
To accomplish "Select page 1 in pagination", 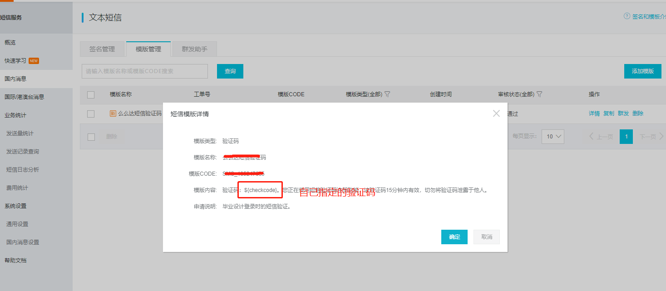I will pos(626,137).
